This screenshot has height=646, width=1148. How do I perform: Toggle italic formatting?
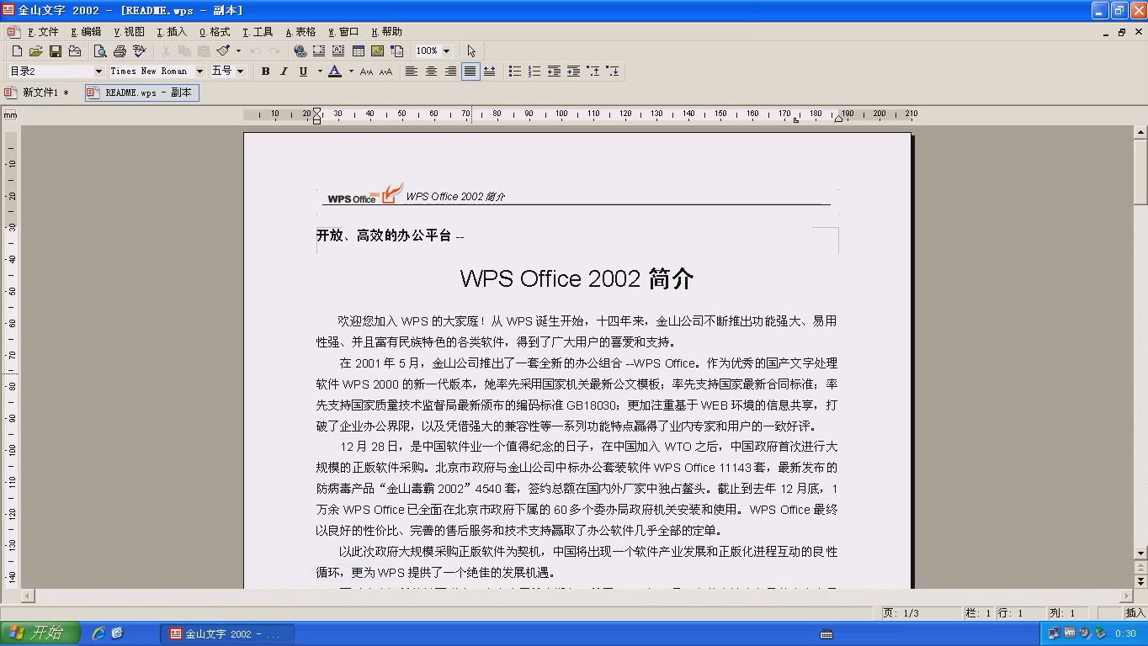(x=284, y=71)
